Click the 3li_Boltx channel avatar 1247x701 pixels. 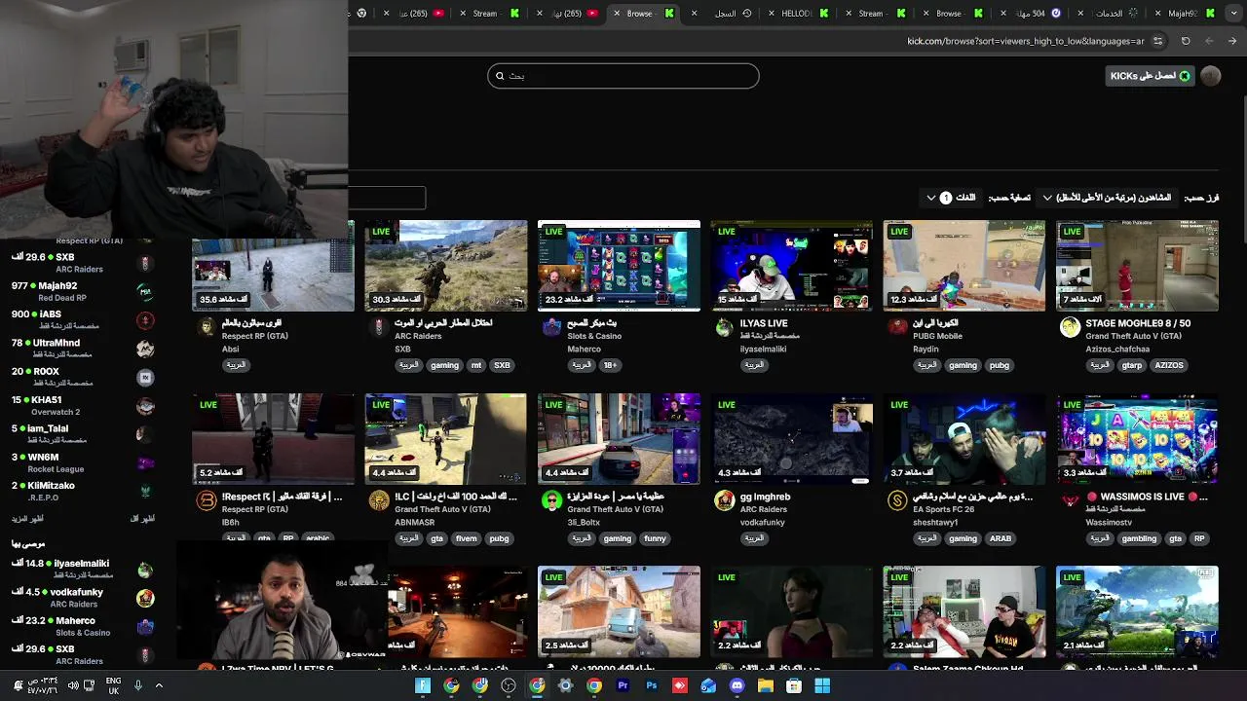click(x=551, y=500)
